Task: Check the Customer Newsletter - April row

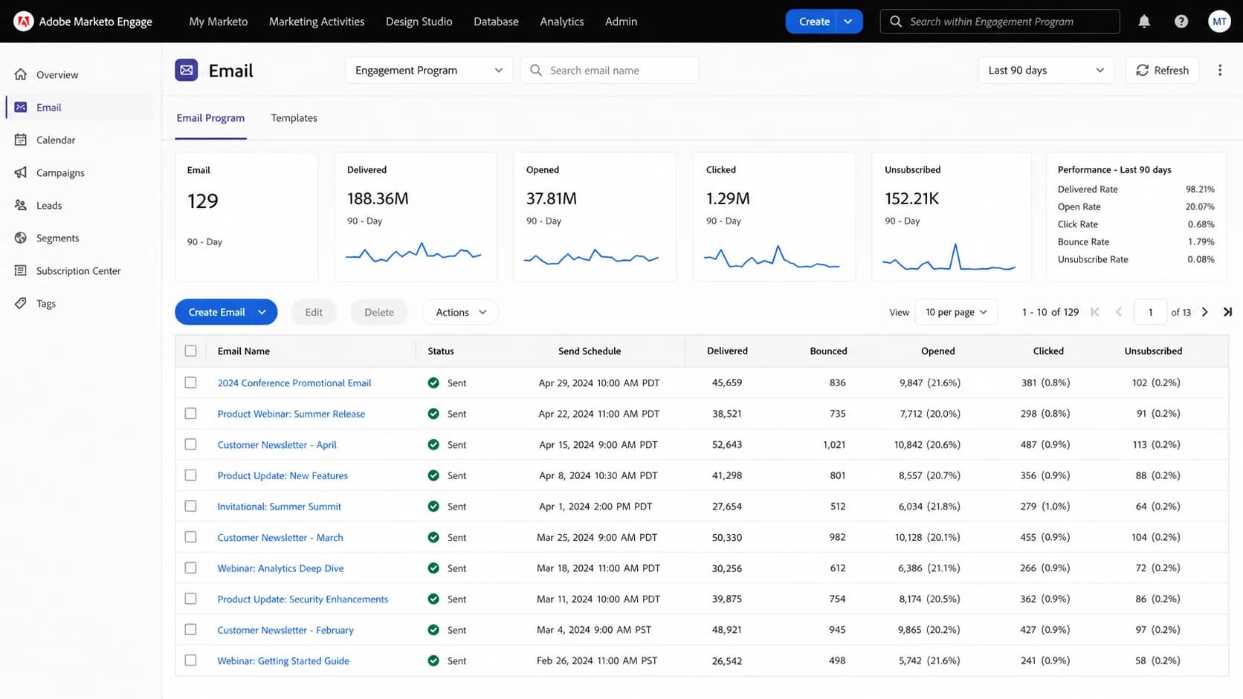Action: (191, 444)
